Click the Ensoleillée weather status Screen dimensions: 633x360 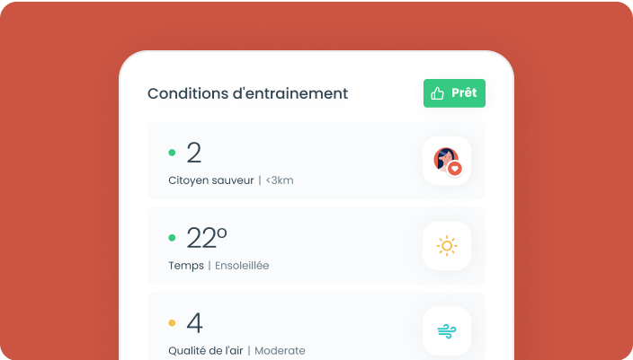(x=241, y=266)
